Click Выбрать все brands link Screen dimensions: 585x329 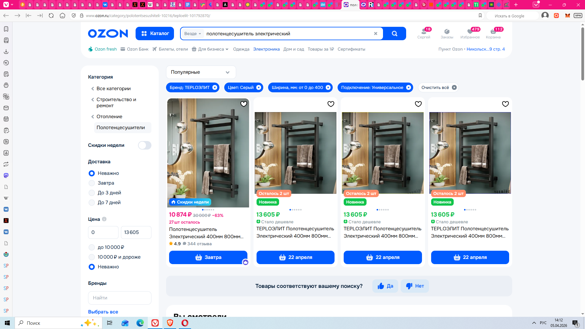[x=103, y=312]
